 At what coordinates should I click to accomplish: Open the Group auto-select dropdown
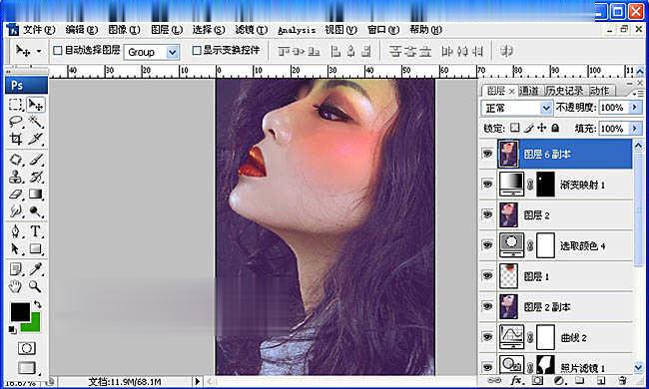[172, 52]
